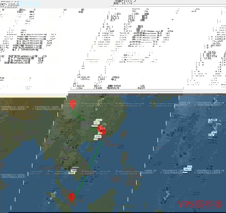
Task: Click the 12m latency label on the map
Action: coord(212,120)
